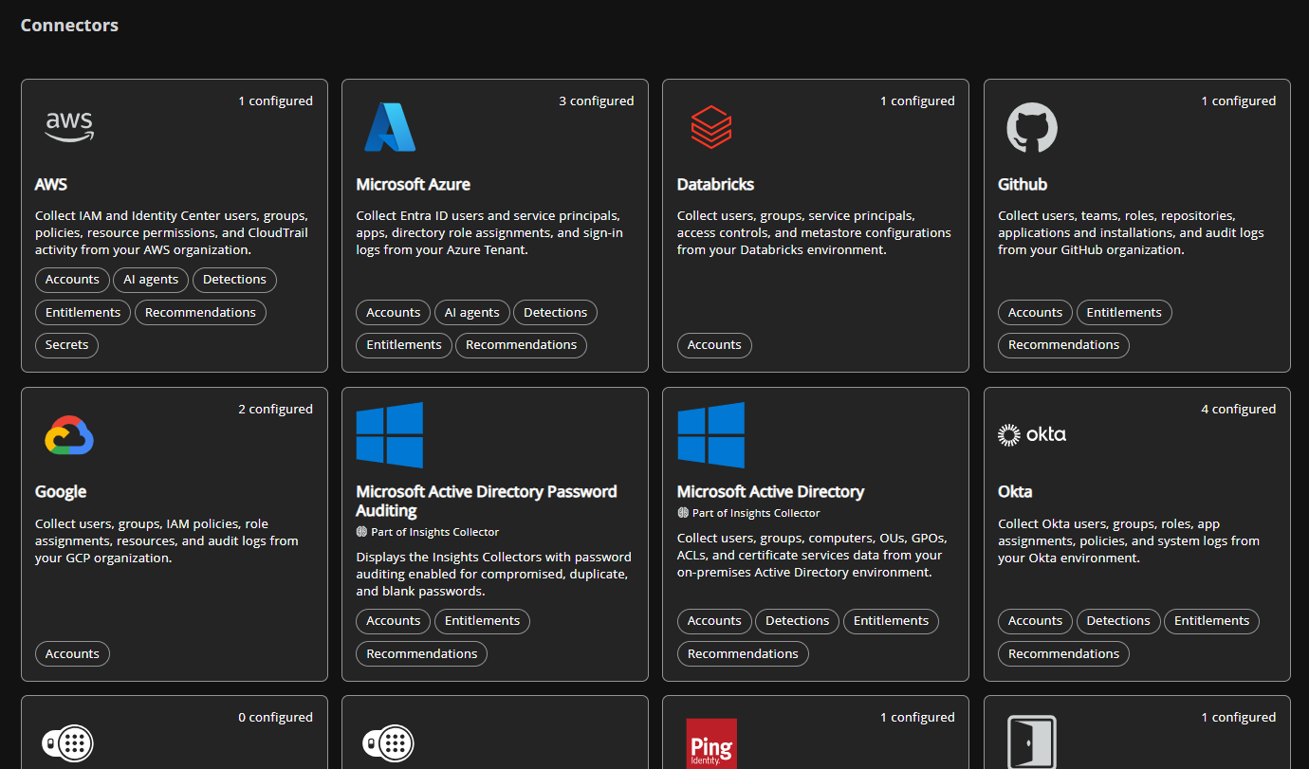
Task: Open the Google connector title
Action: pyautogui.click(x=61, y=491)
